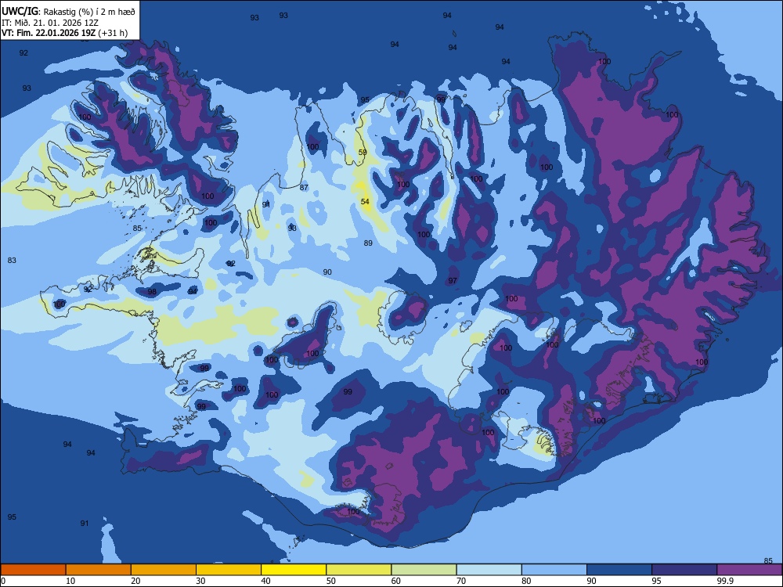Click the '20' legend tick label
783x587 pixels.
(x=135, y=581)
